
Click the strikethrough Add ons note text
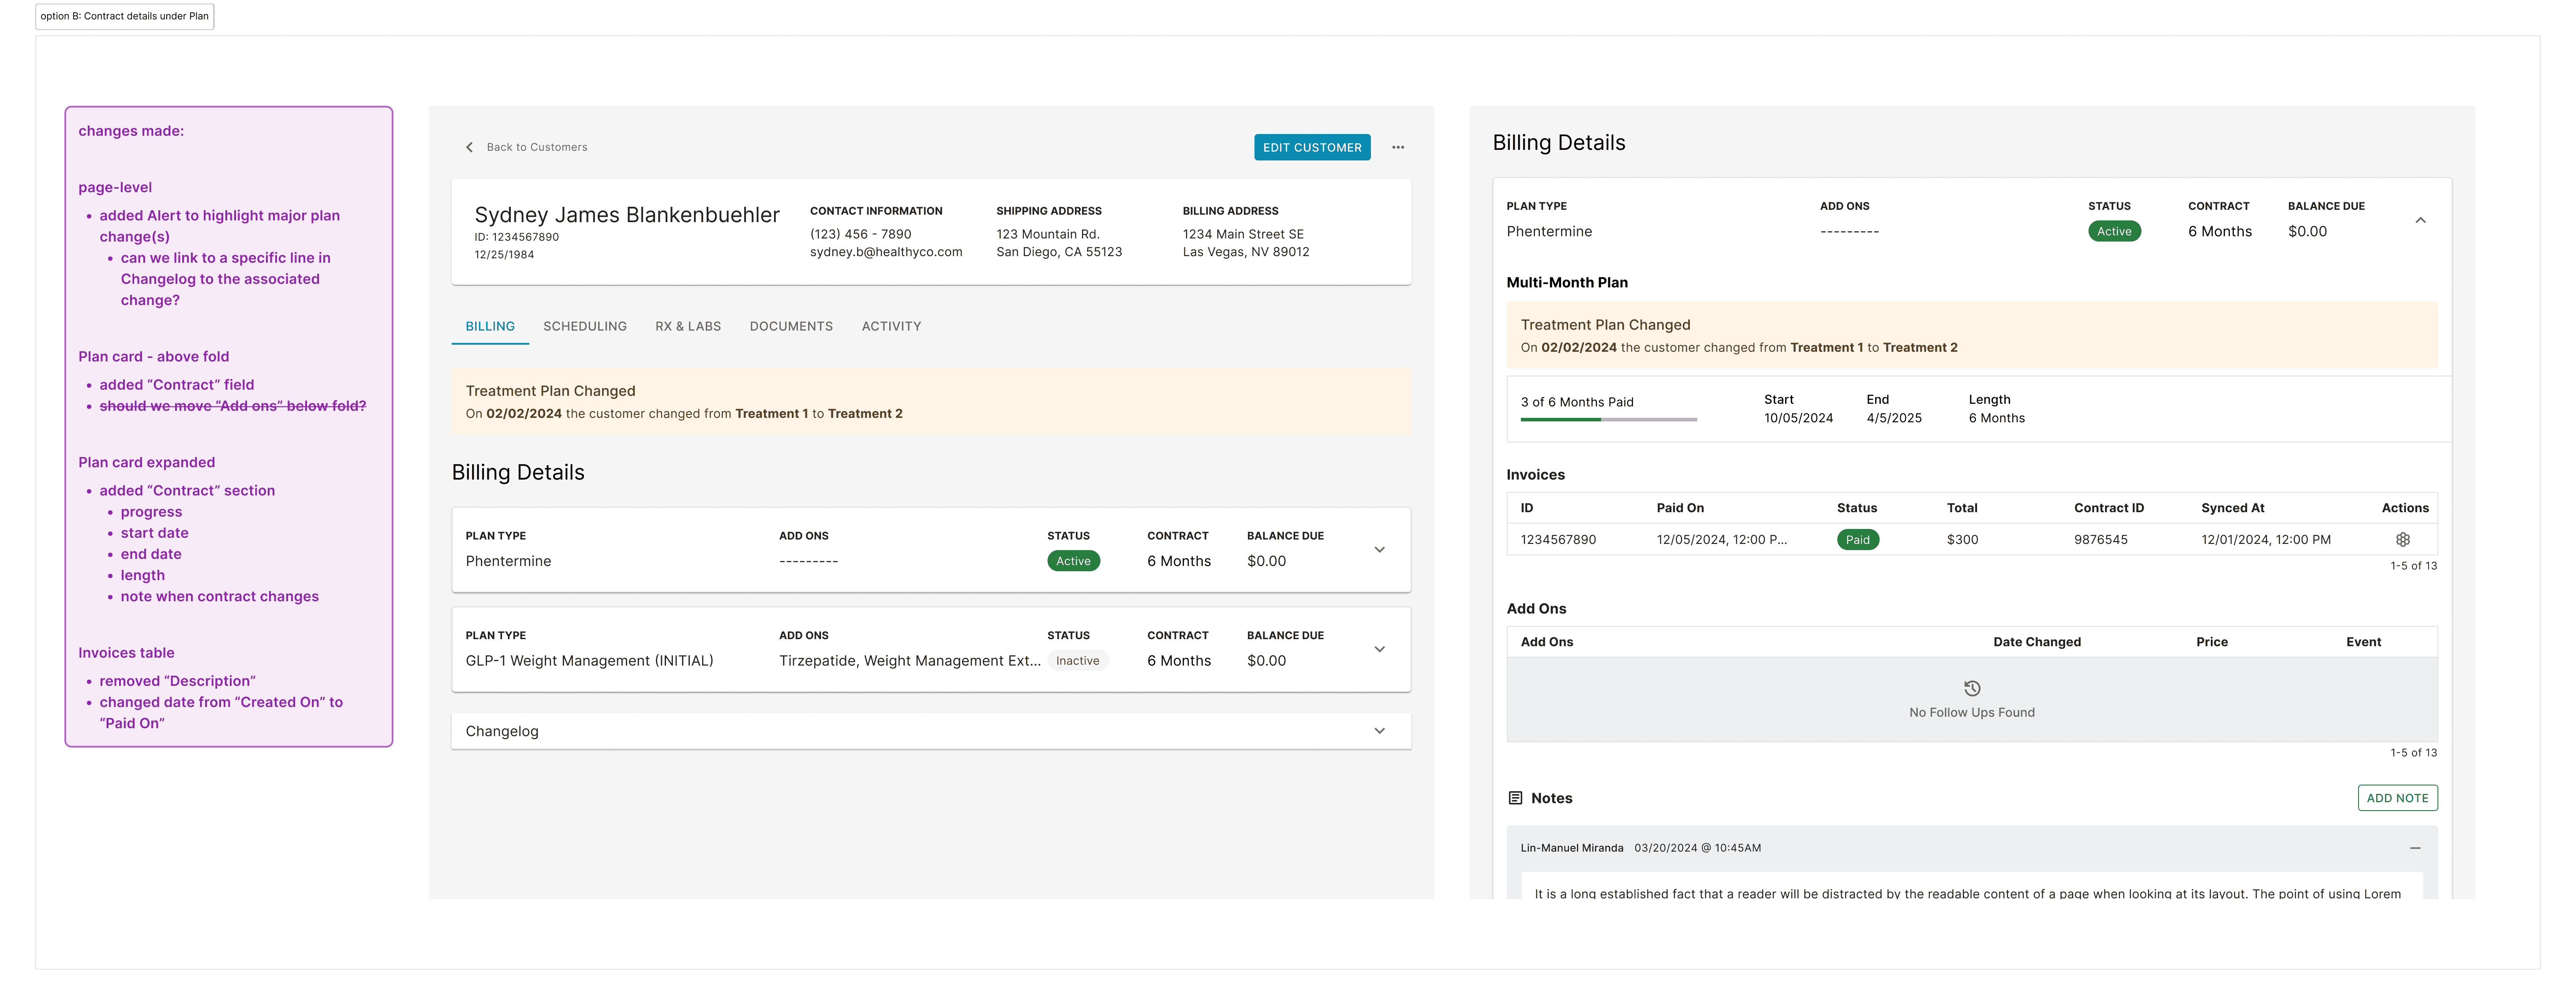232,406
